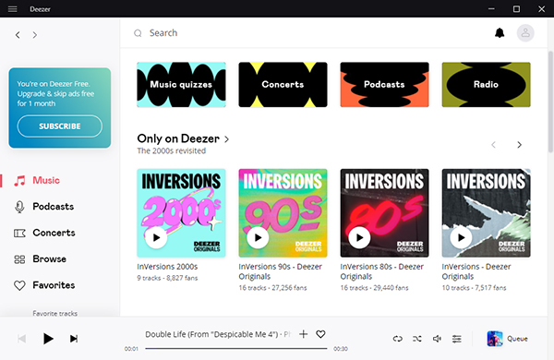Open InVersions - Deezer Originals title link

[x=476, y=271]
